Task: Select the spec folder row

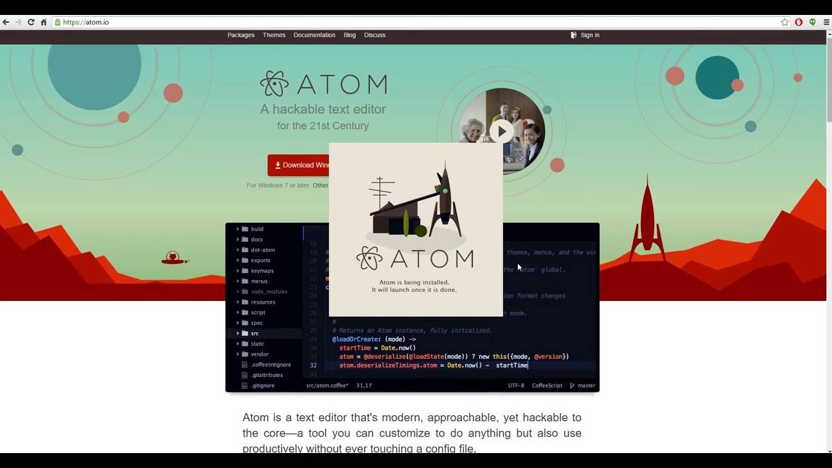Action: pos(264,322)
